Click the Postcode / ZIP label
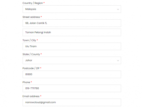This screenshot has width=142, height=107. (x=31, y=68)
